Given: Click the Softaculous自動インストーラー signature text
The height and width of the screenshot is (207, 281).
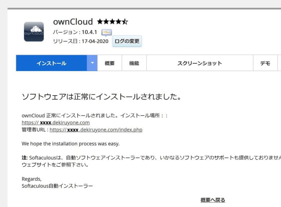Looking at the screenshot, I should click(57, 186).
